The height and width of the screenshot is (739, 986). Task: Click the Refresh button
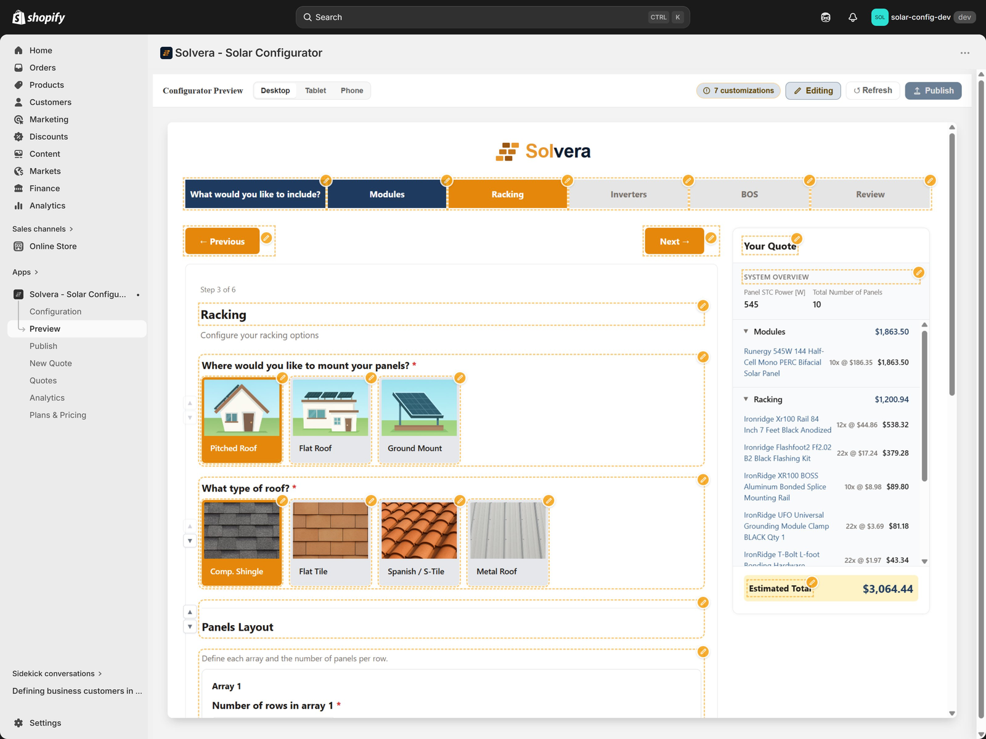pos(873,91)
